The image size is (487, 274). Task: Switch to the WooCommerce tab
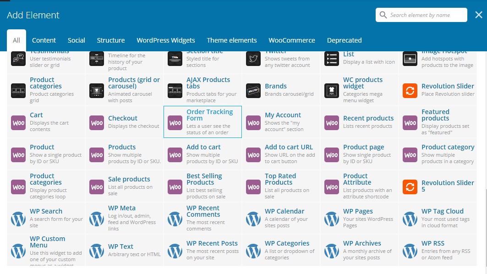click(292, 40)
